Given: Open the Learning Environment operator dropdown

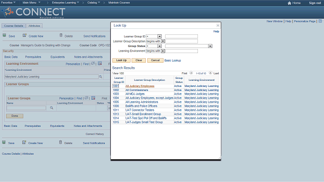Looking at the screenshot, I should coord(163,51).
